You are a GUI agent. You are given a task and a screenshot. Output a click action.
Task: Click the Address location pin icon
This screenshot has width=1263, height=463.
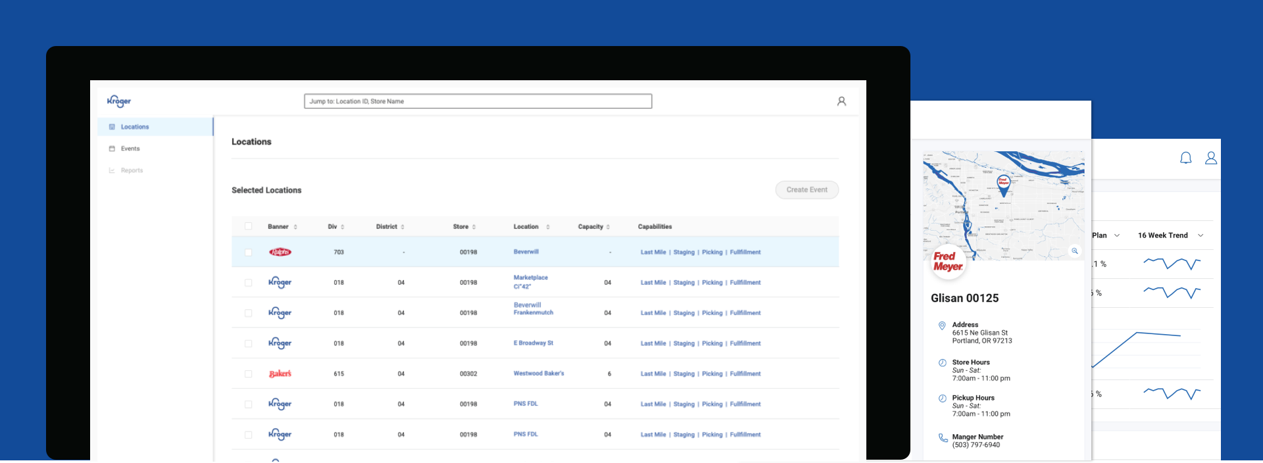click(x=942, y=326)
